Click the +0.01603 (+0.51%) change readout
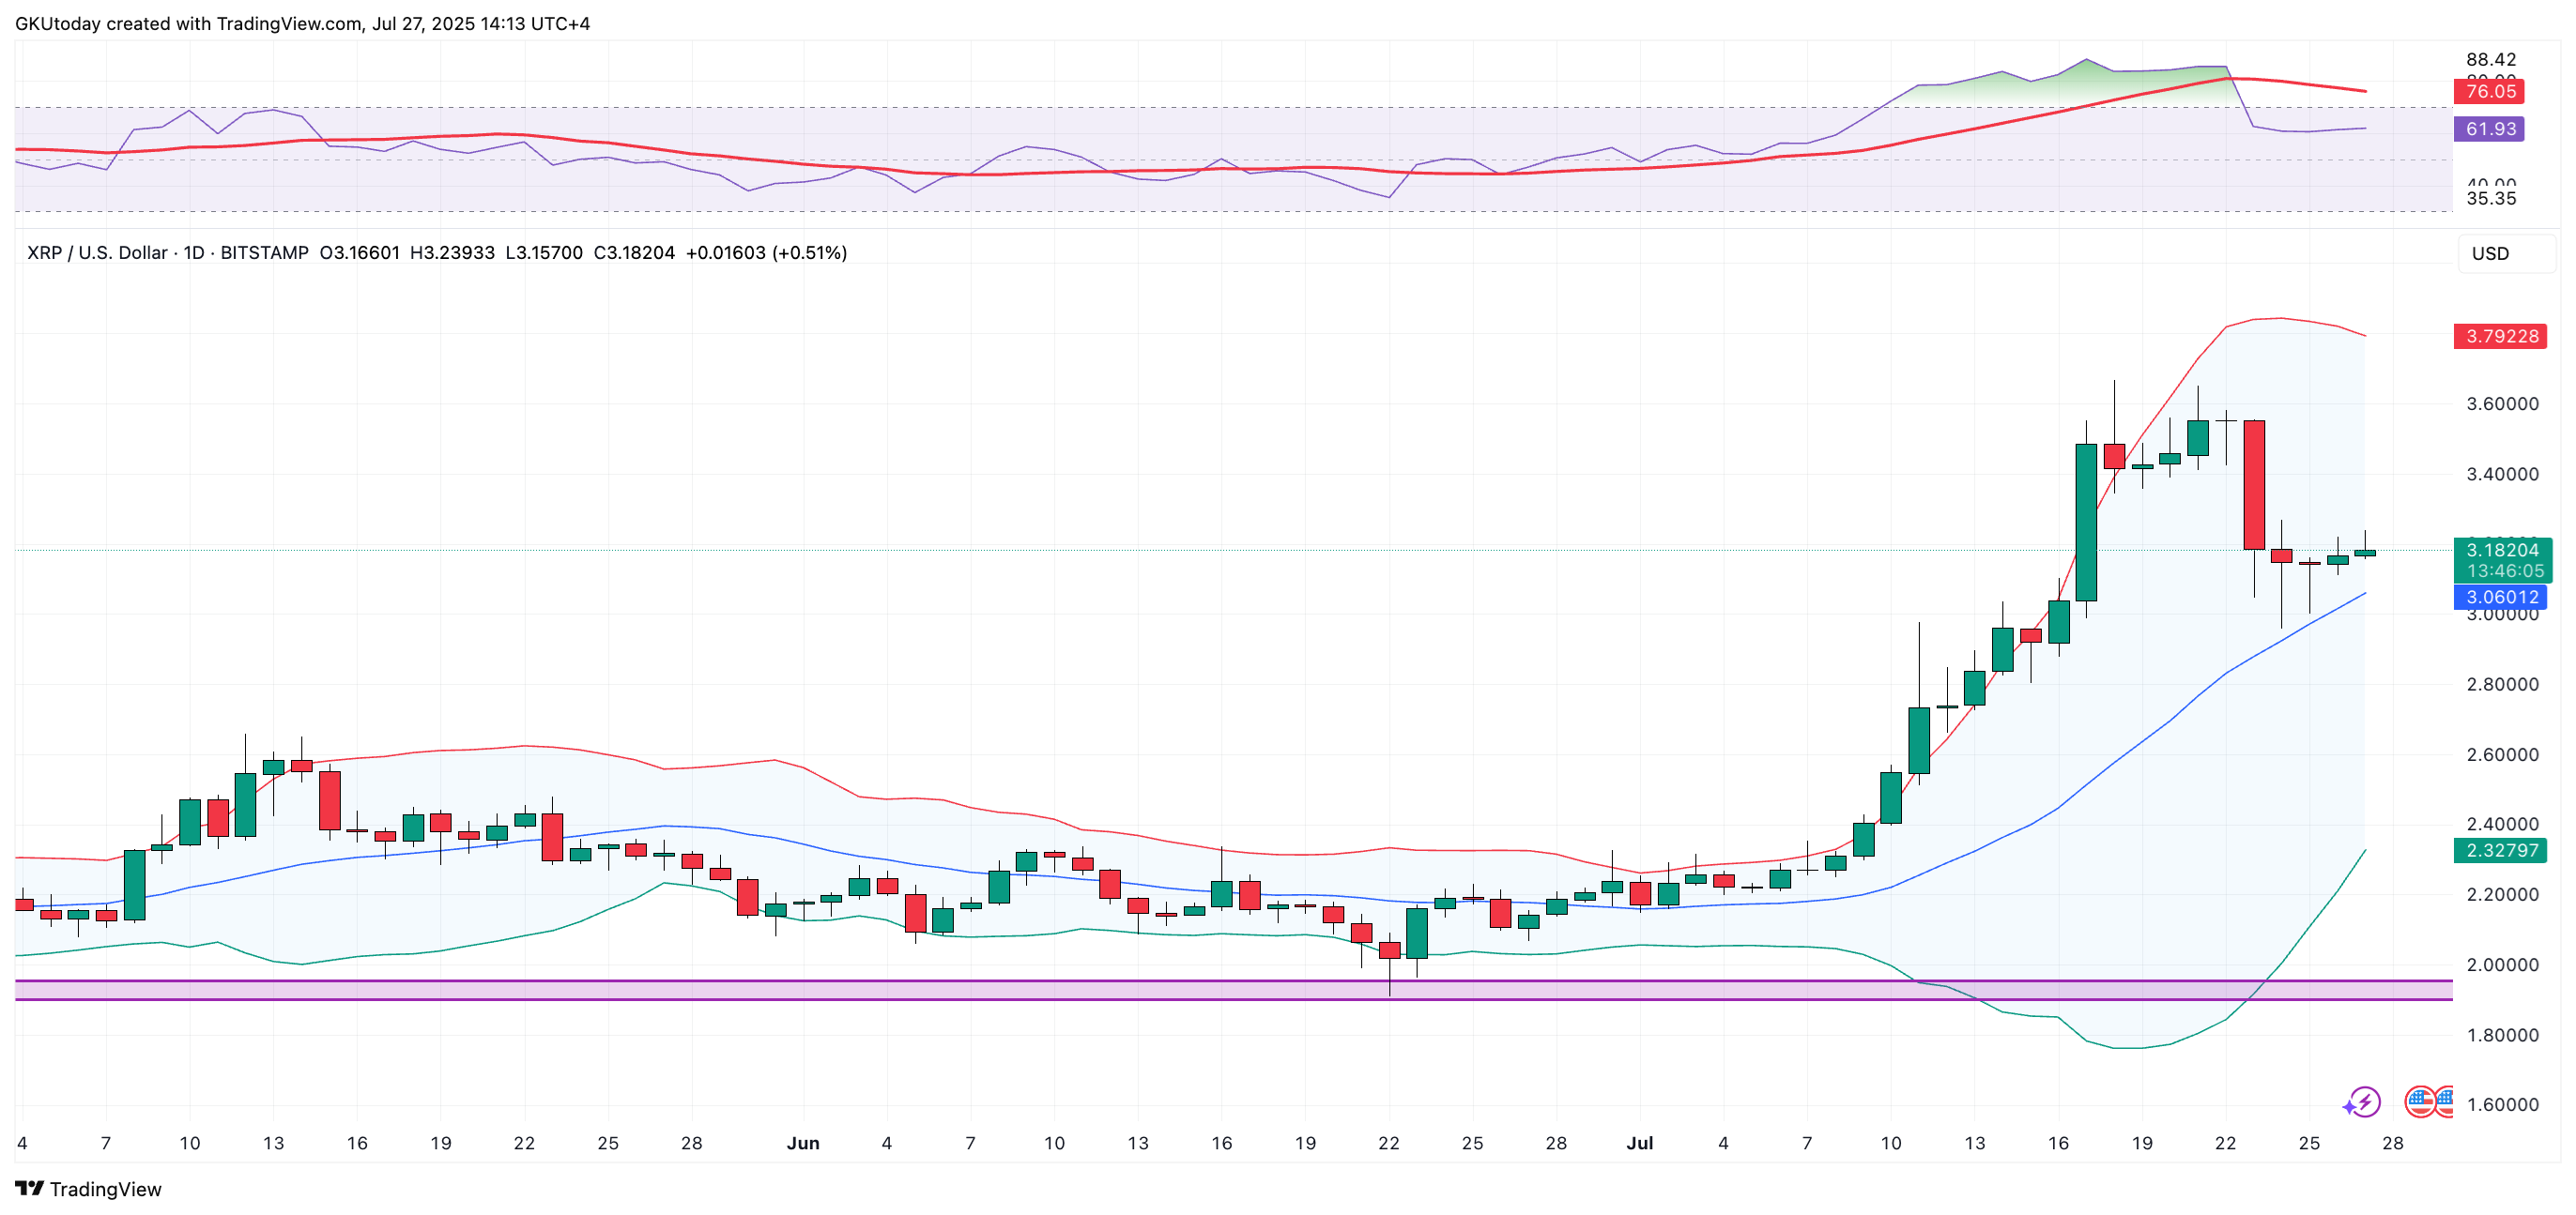Screen dimensions: 2576x1215 (x=766, y=252)
